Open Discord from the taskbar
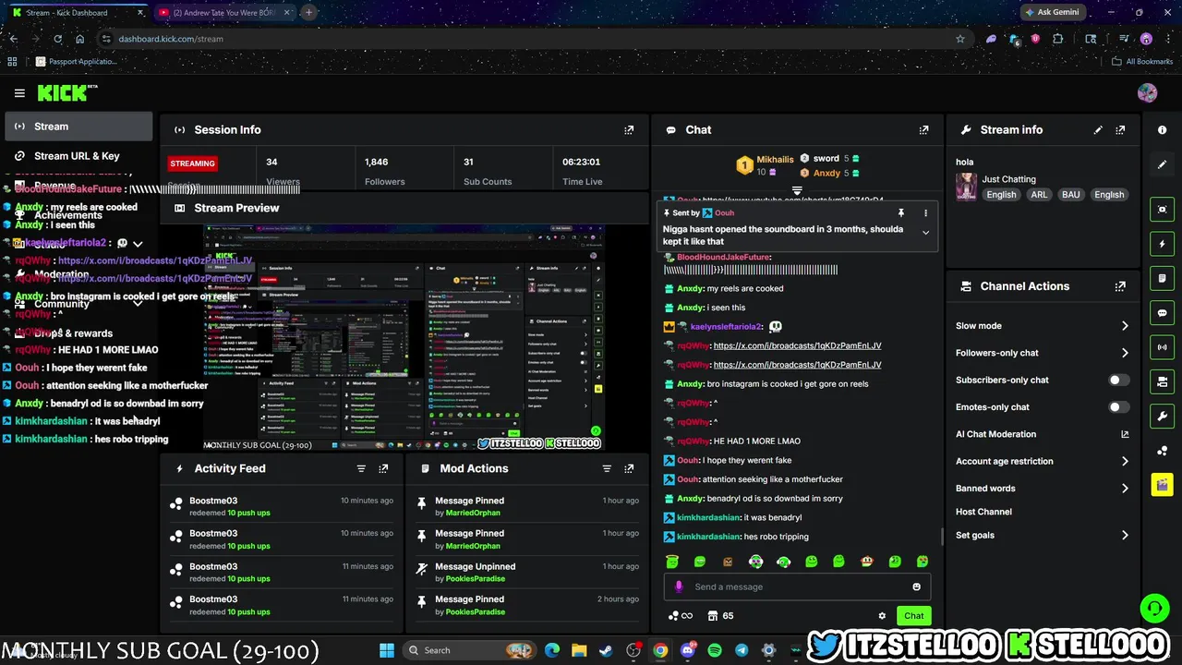 pos(687,650)
